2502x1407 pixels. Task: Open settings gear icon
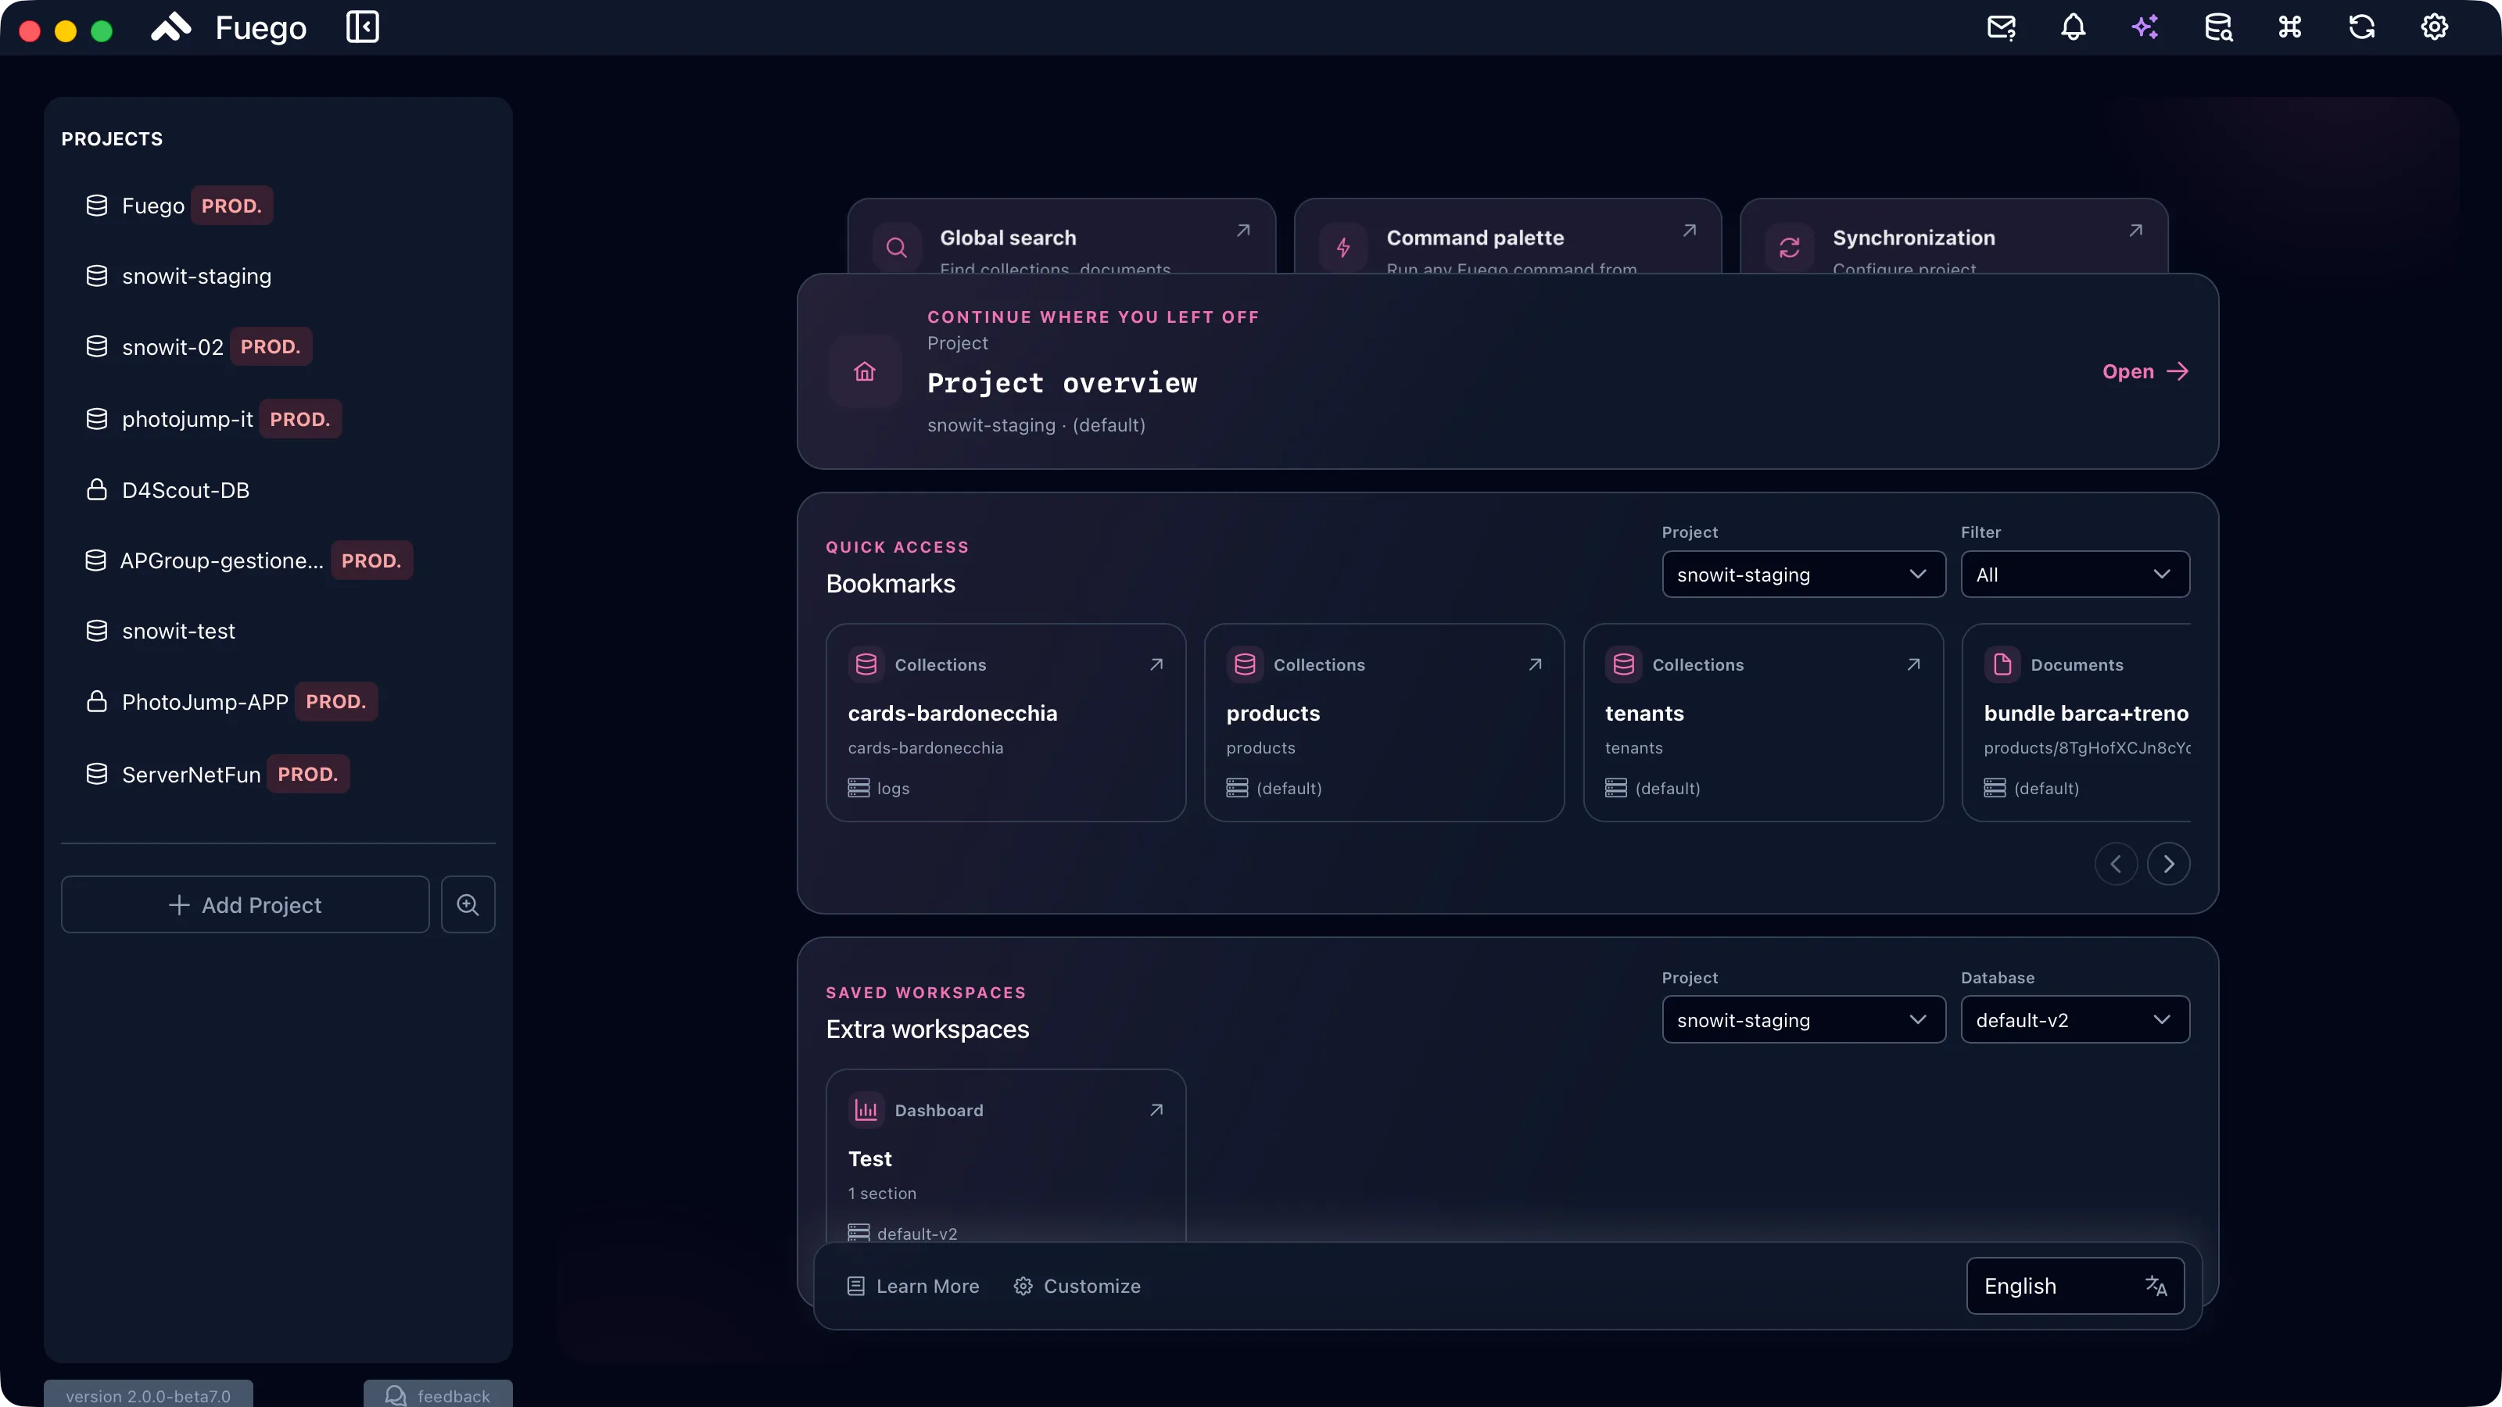(2434, 27)
